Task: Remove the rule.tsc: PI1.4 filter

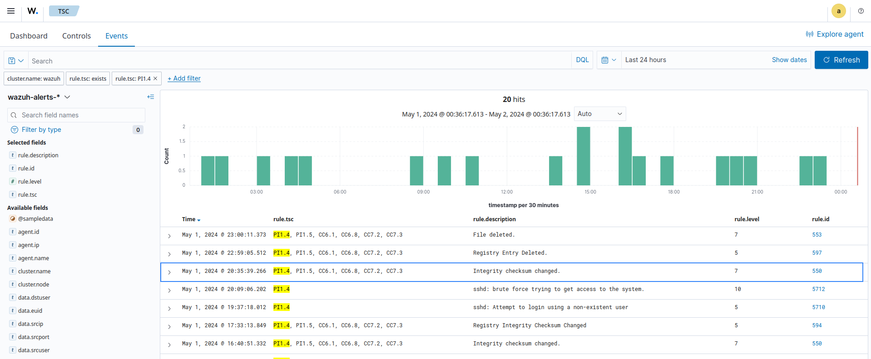Action: coord(155,78)
